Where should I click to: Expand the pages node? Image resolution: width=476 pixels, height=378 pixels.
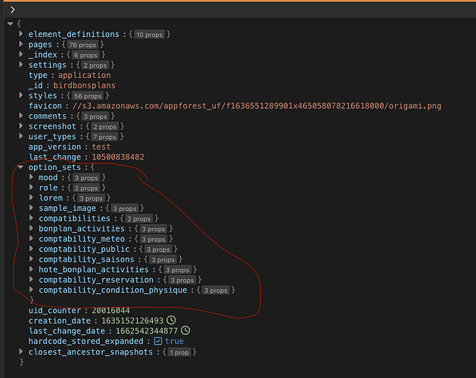pyautogui.click(x=21, y=44)
